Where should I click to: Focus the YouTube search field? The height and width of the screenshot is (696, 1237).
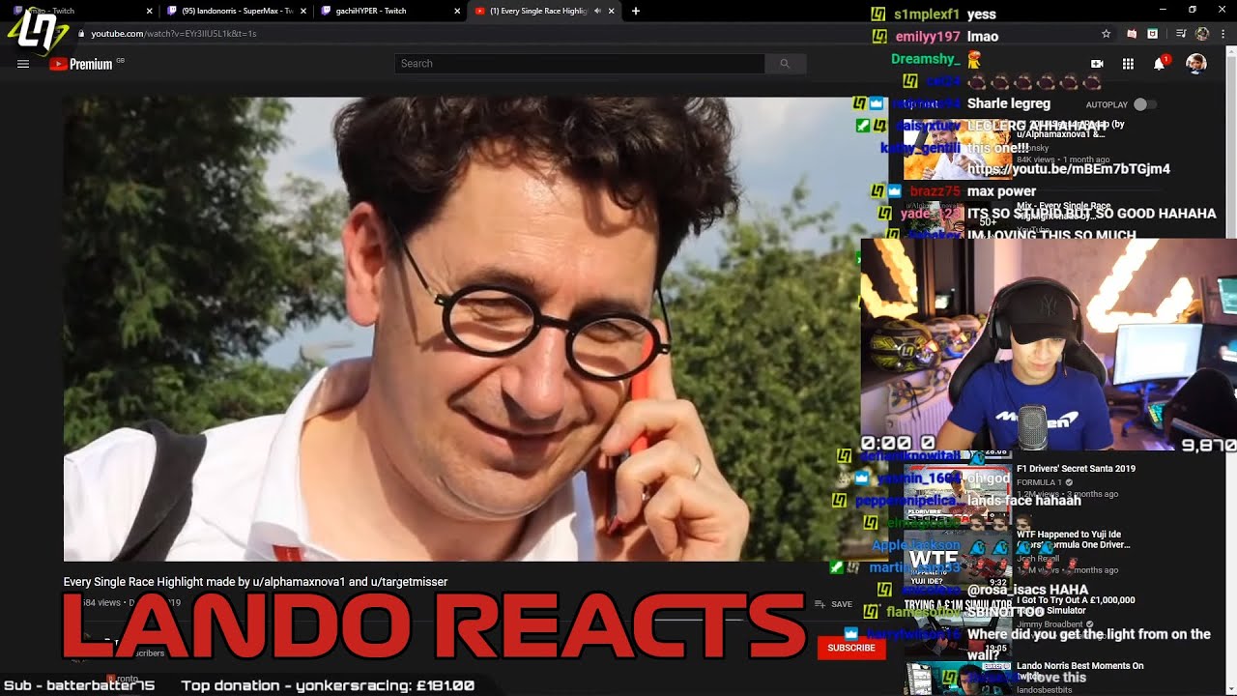click(580, 64)
